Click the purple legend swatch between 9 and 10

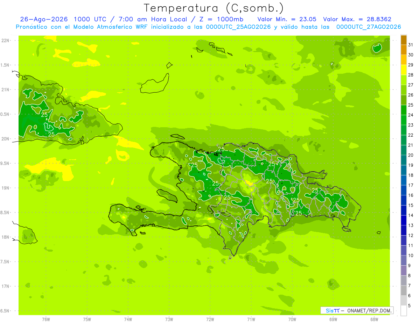pyautogui.click(x=404, y=260)
